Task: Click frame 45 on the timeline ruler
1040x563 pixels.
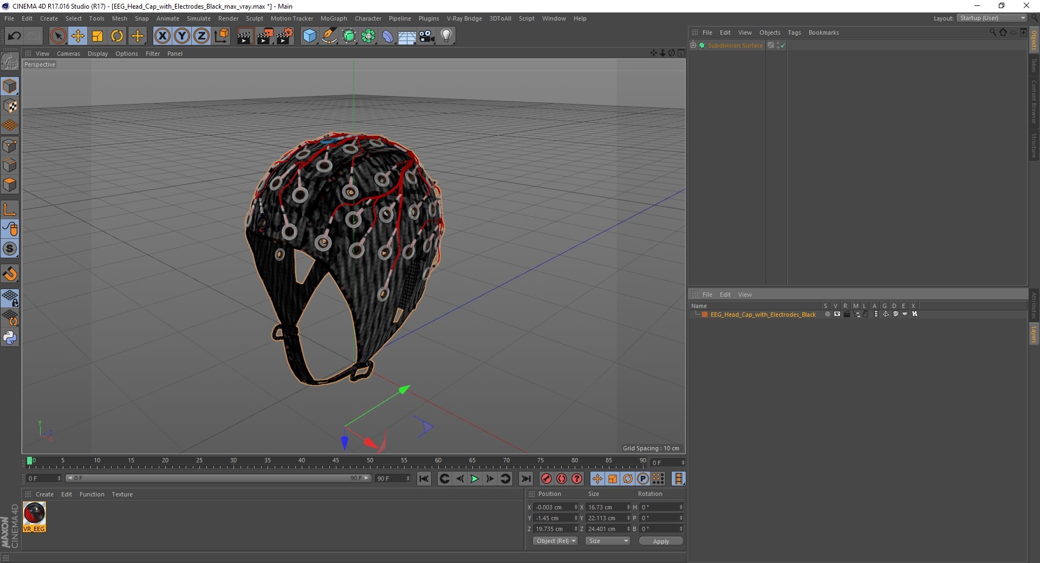Action: pos(336,462)
